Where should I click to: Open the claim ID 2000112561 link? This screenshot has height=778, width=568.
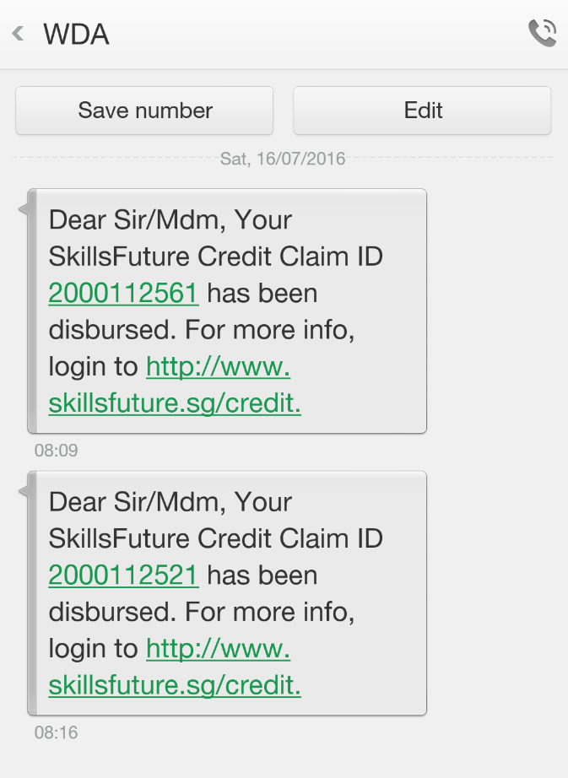(x=123, y=294)
